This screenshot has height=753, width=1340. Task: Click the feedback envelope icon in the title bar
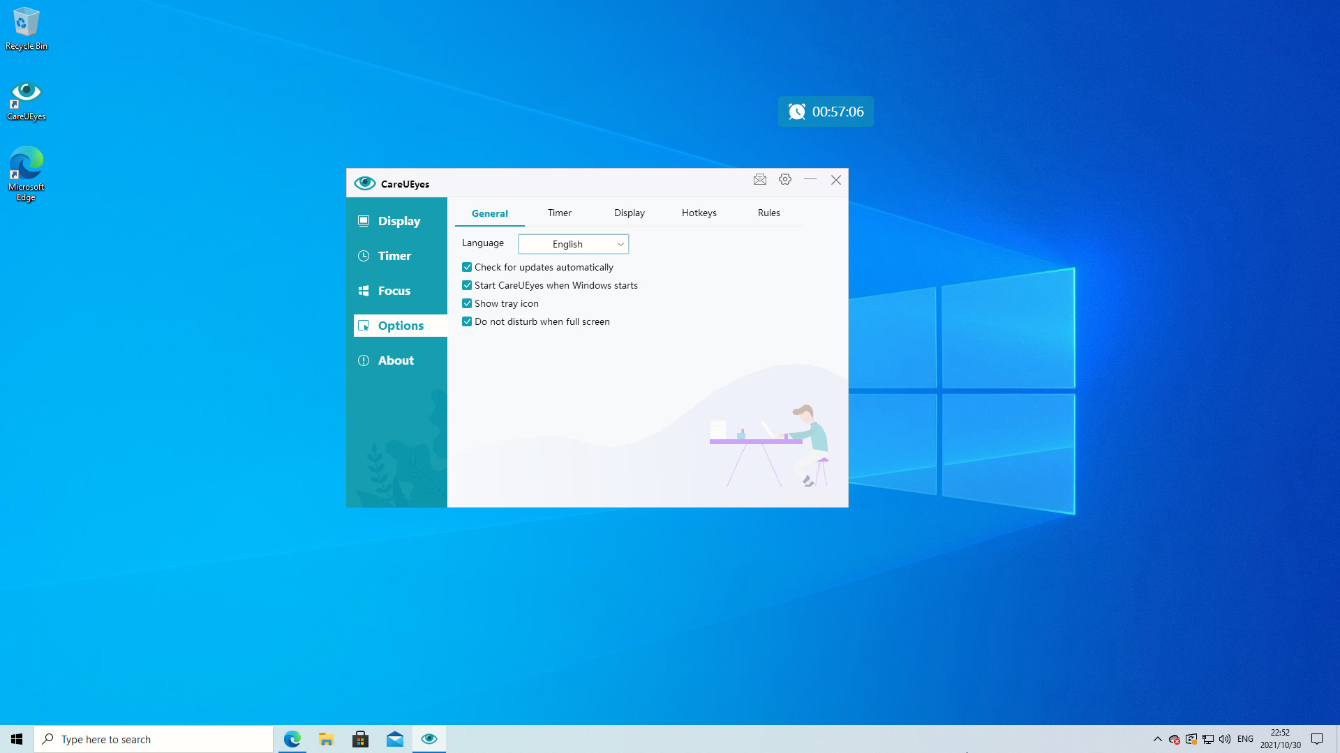(x=760, y=179)
